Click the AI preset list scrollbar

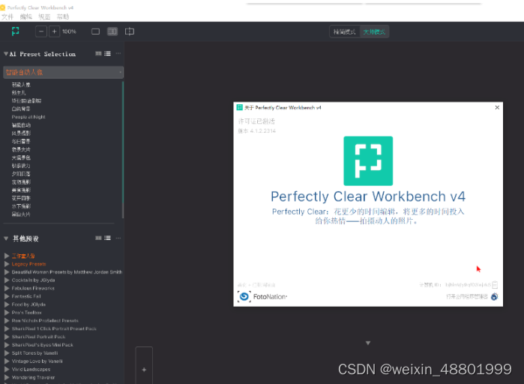pos(123,150)
